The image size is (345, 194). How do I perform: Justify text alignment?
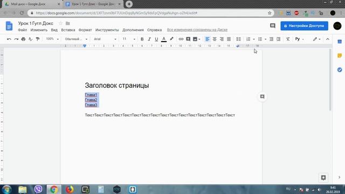point(229,39)
